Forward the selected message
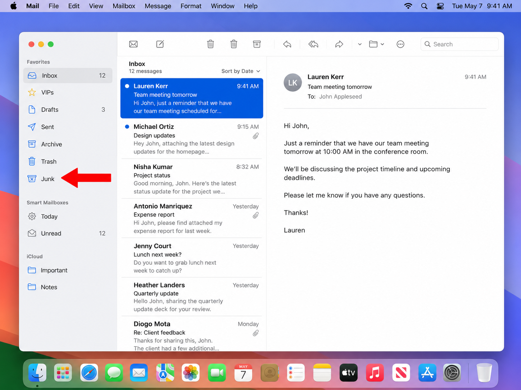The width and height of the screenshot is (521, 390). click(339, 44)
